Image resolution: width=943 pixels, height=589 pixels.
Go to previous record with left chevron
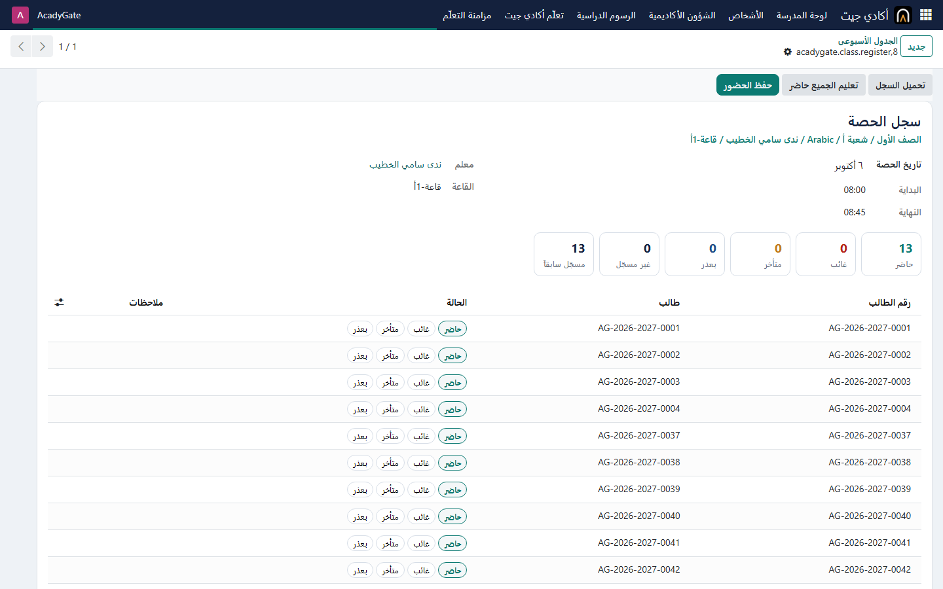tap(21, 46)
